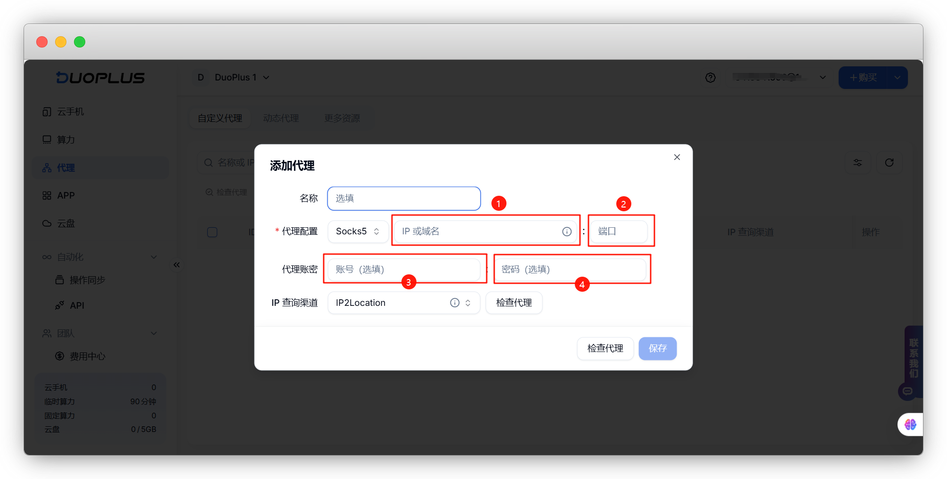Click the IP 查询渠道 column header

coord(751,232)
